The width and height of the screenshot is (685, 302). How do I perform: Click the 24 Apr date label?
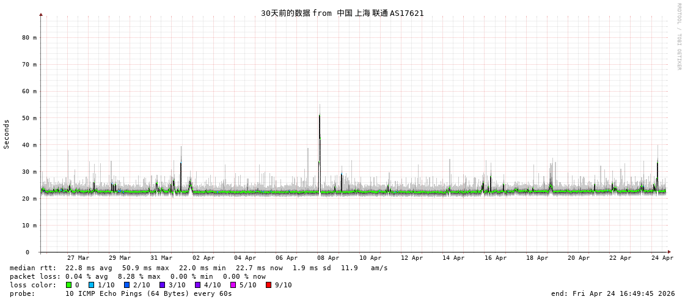tap(662, 258)
